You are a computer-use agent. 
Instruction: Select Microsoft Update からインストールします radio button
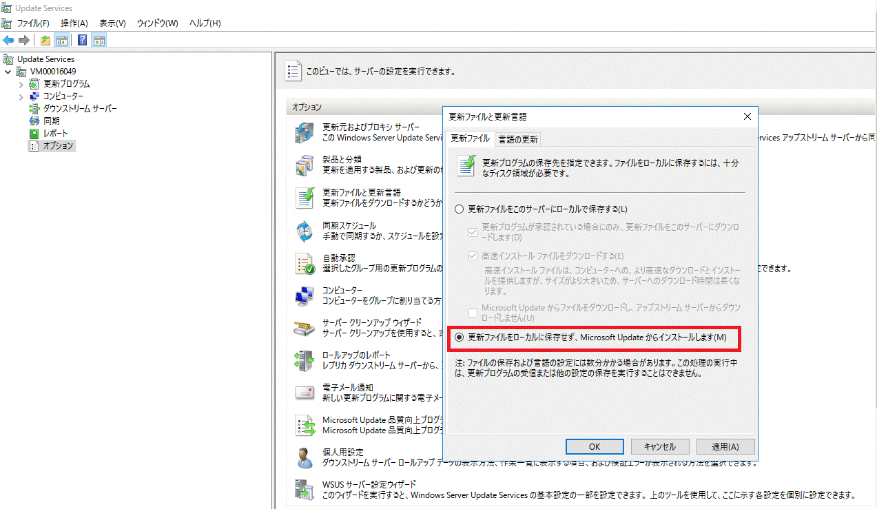(460, 337)
